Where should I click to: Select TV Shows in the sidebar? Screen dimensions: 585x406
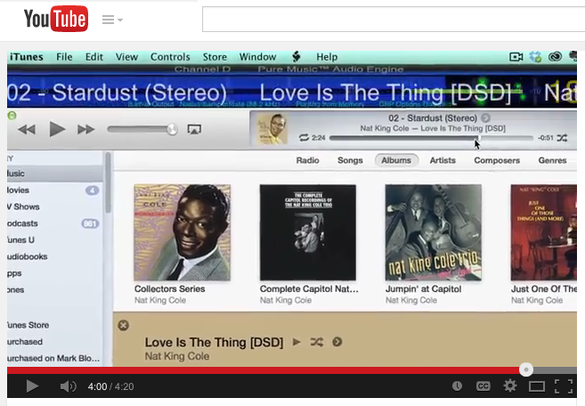[x=55, y=207]
